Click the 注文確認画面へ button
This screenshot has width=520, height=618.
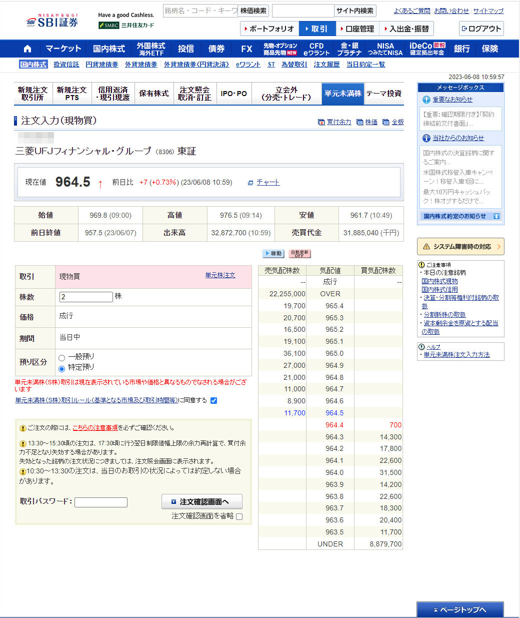pos(201,501)
